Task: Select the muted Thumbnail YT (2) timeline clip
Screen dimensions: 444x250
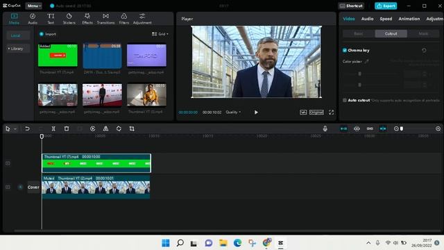Action: click(x=96, y=187)
